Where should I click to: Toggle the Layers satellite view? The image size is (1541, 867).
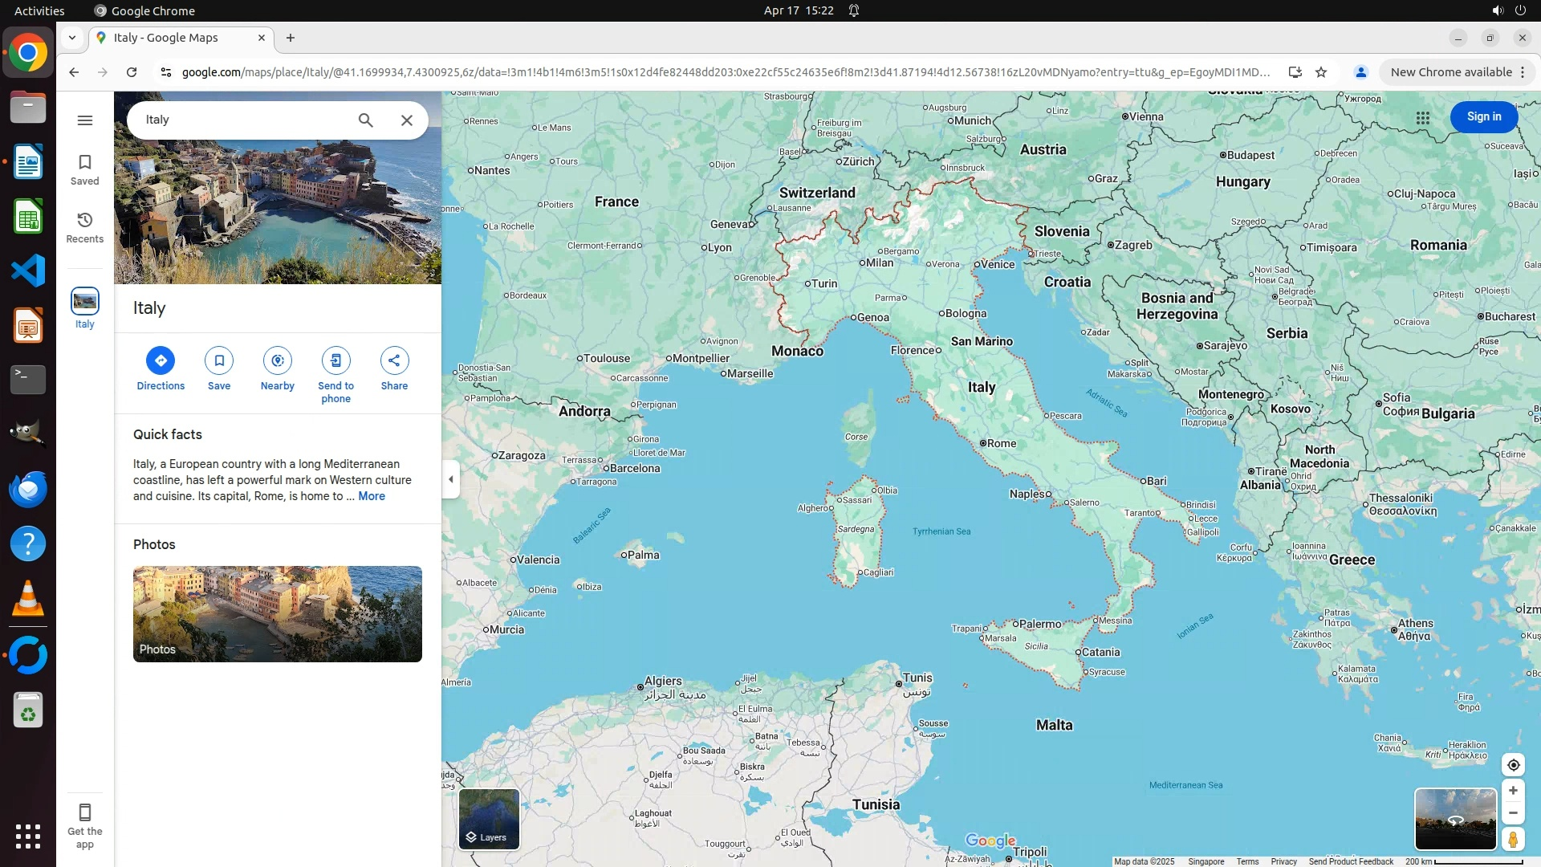pos(489,819)
